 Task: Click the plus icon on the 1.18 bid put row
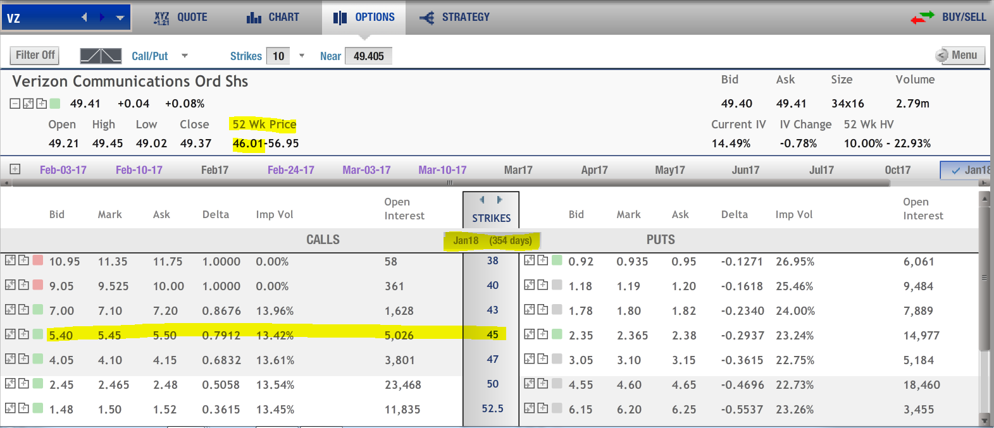point(543,284)
